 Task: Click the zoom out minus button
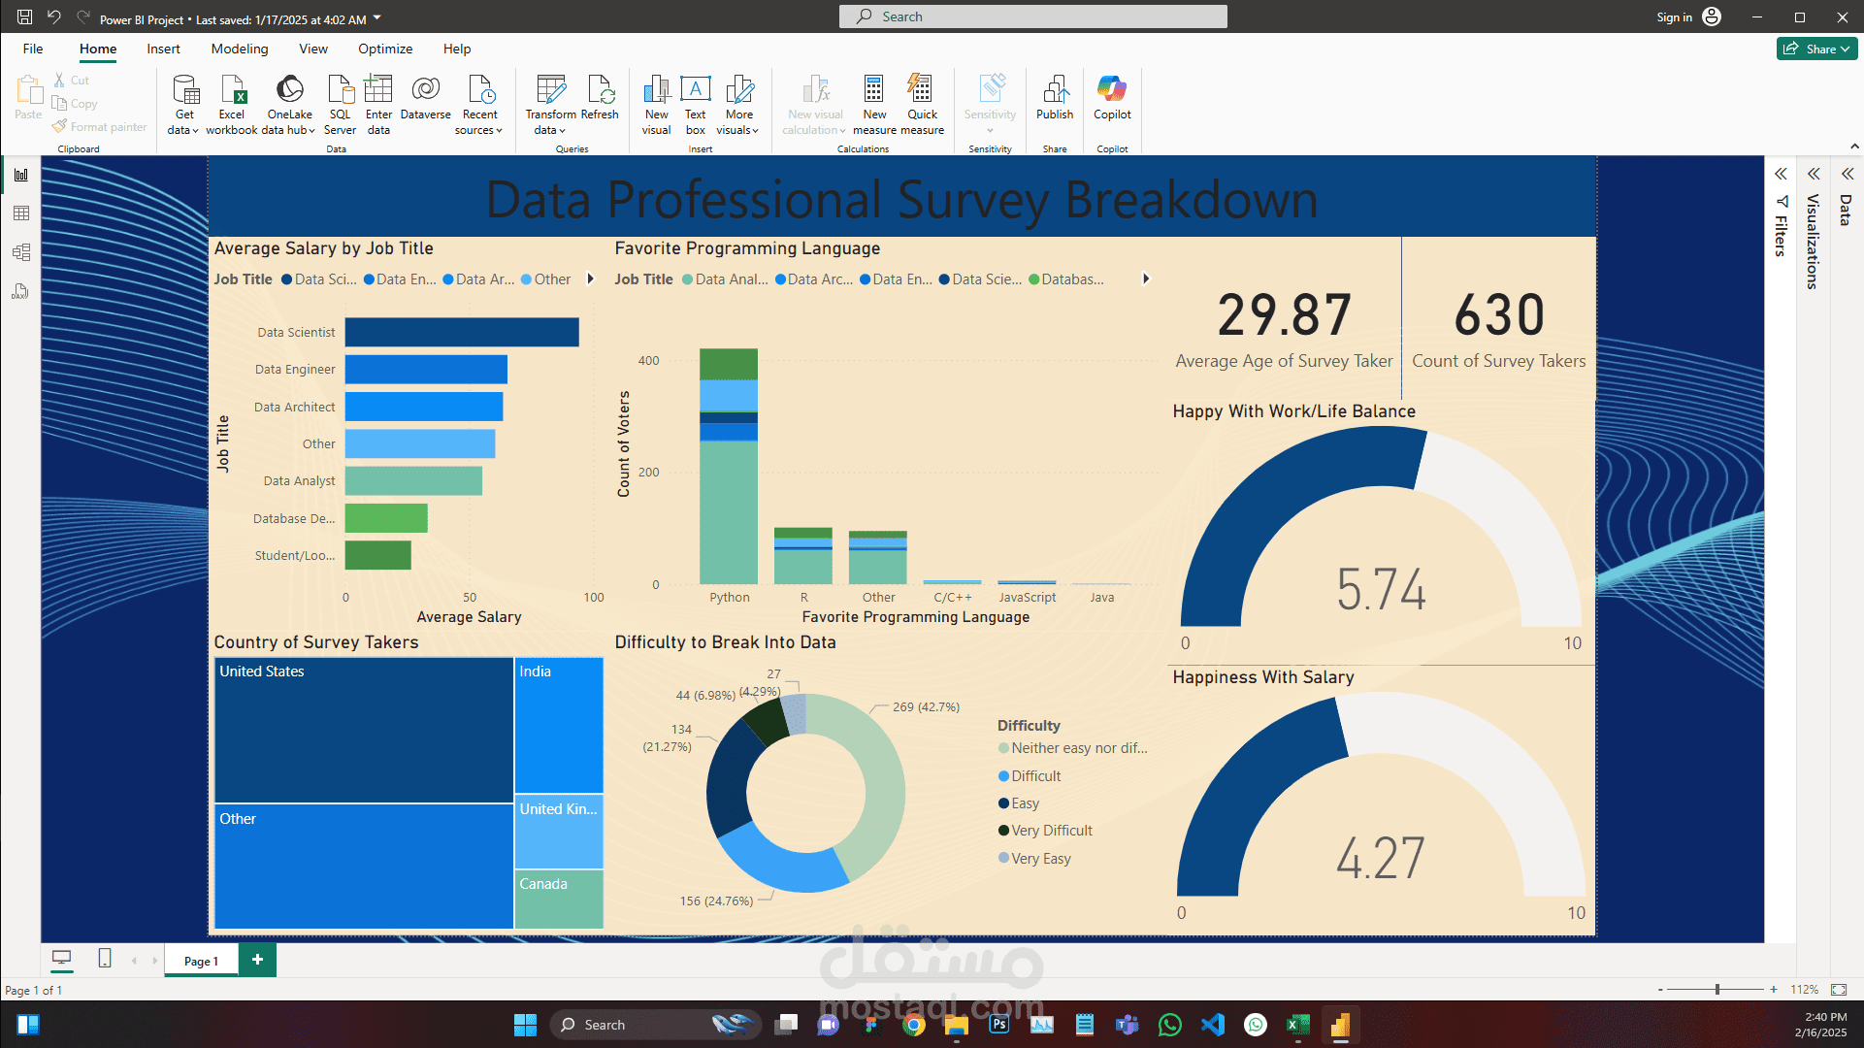tap(1660, 990)
